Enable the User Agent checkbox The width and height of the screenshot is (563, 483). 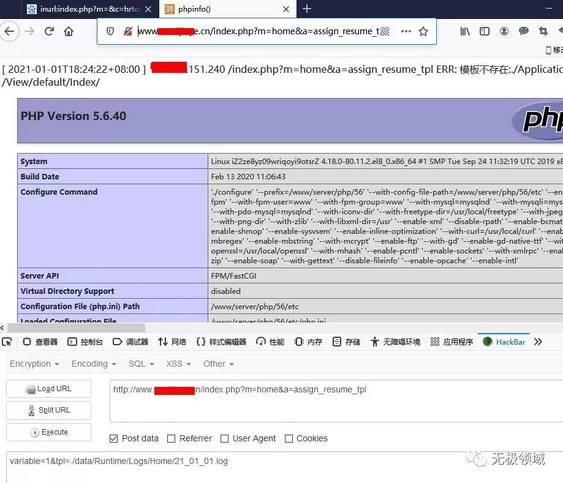click(x=224, y=438)
